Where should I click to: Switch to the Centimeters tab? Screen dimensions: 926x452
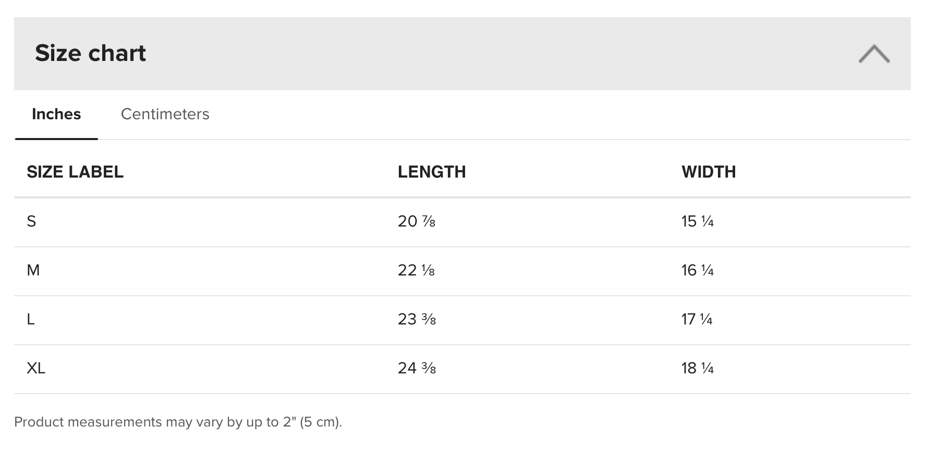point(165,114)
